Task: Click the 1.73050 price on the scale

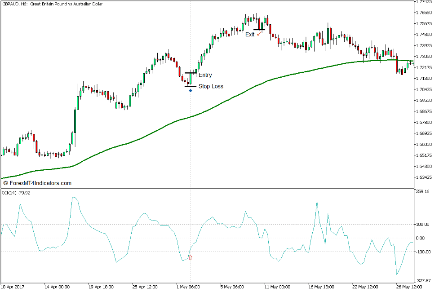Action: [425, 58]
